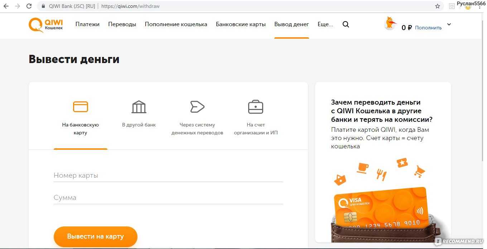This screenshot has width=487, height=249.
Task: View site security lock info
Action: pyautogui.click(x=44, y=6)
